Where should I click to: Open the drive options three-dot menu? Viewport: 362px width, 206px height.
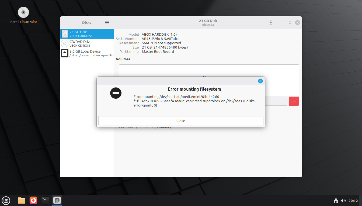pos(271,23)
